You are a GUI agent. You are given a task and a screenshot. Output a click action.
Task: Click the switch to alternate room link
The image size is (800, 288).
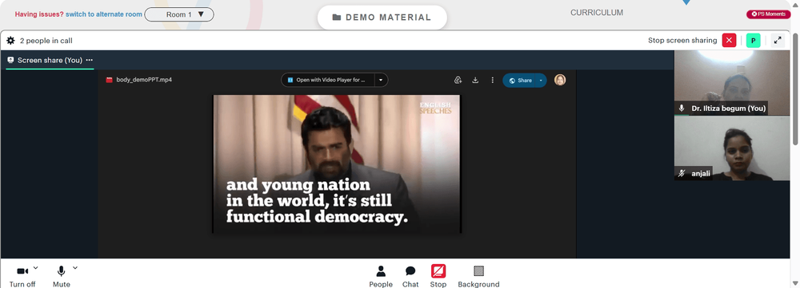click(103, 14)
